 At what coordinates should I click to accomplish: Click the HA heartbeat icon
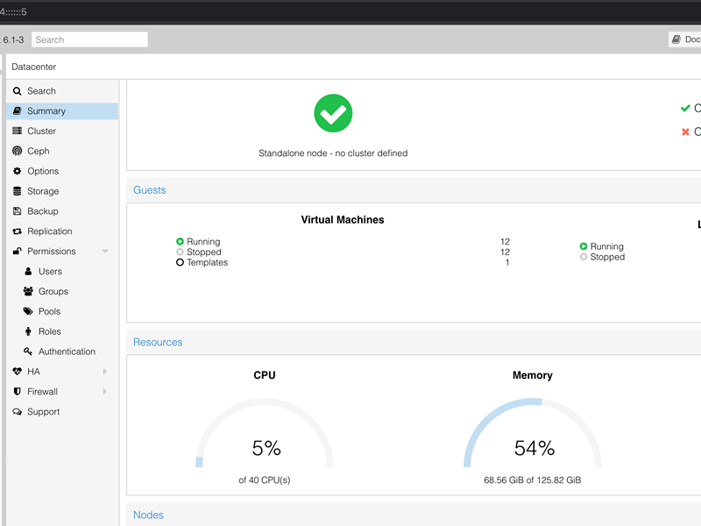click(x=18, y=372)
